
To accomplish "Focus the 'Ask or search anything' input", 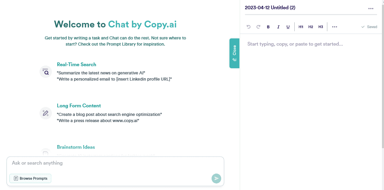I will pos(110,163).
